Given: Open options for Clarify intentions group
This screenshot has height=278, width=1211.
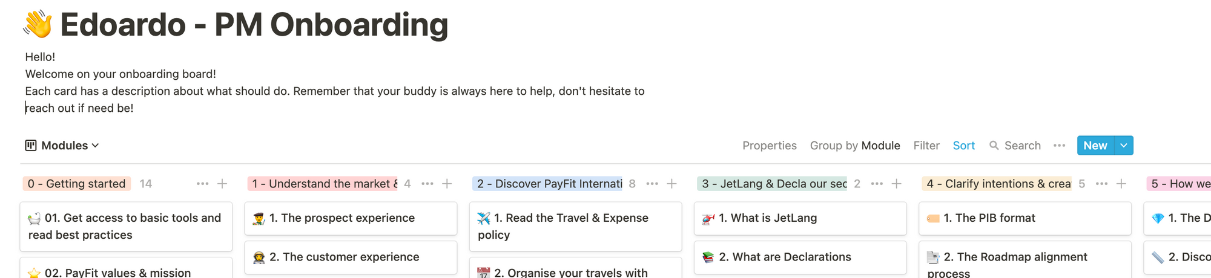Looking at the screenshot, I should 1102,184.
